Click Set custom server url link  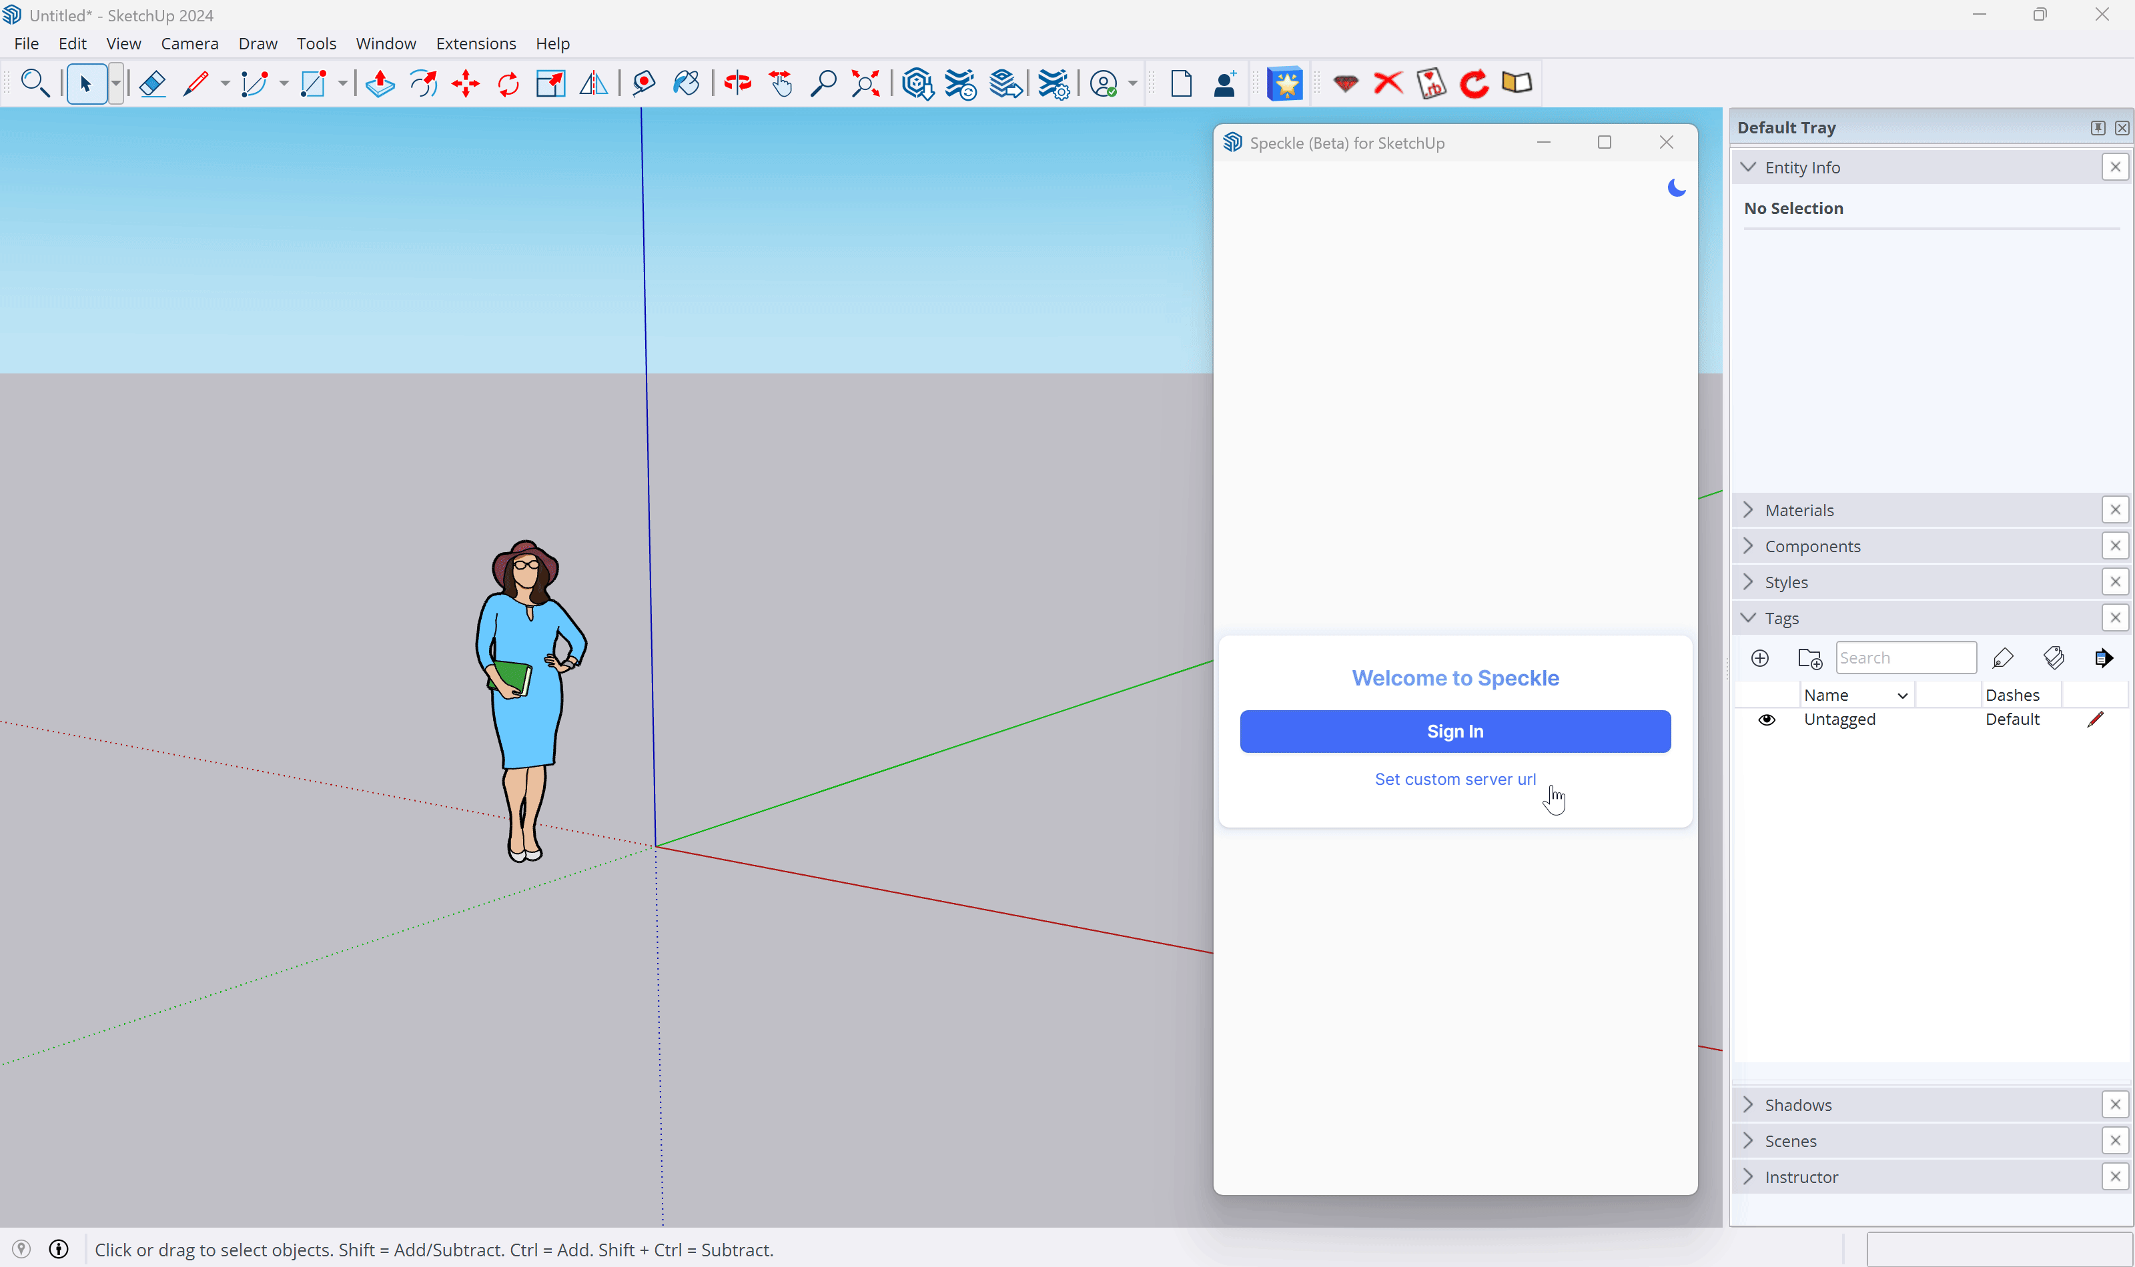pos(1454,778)
